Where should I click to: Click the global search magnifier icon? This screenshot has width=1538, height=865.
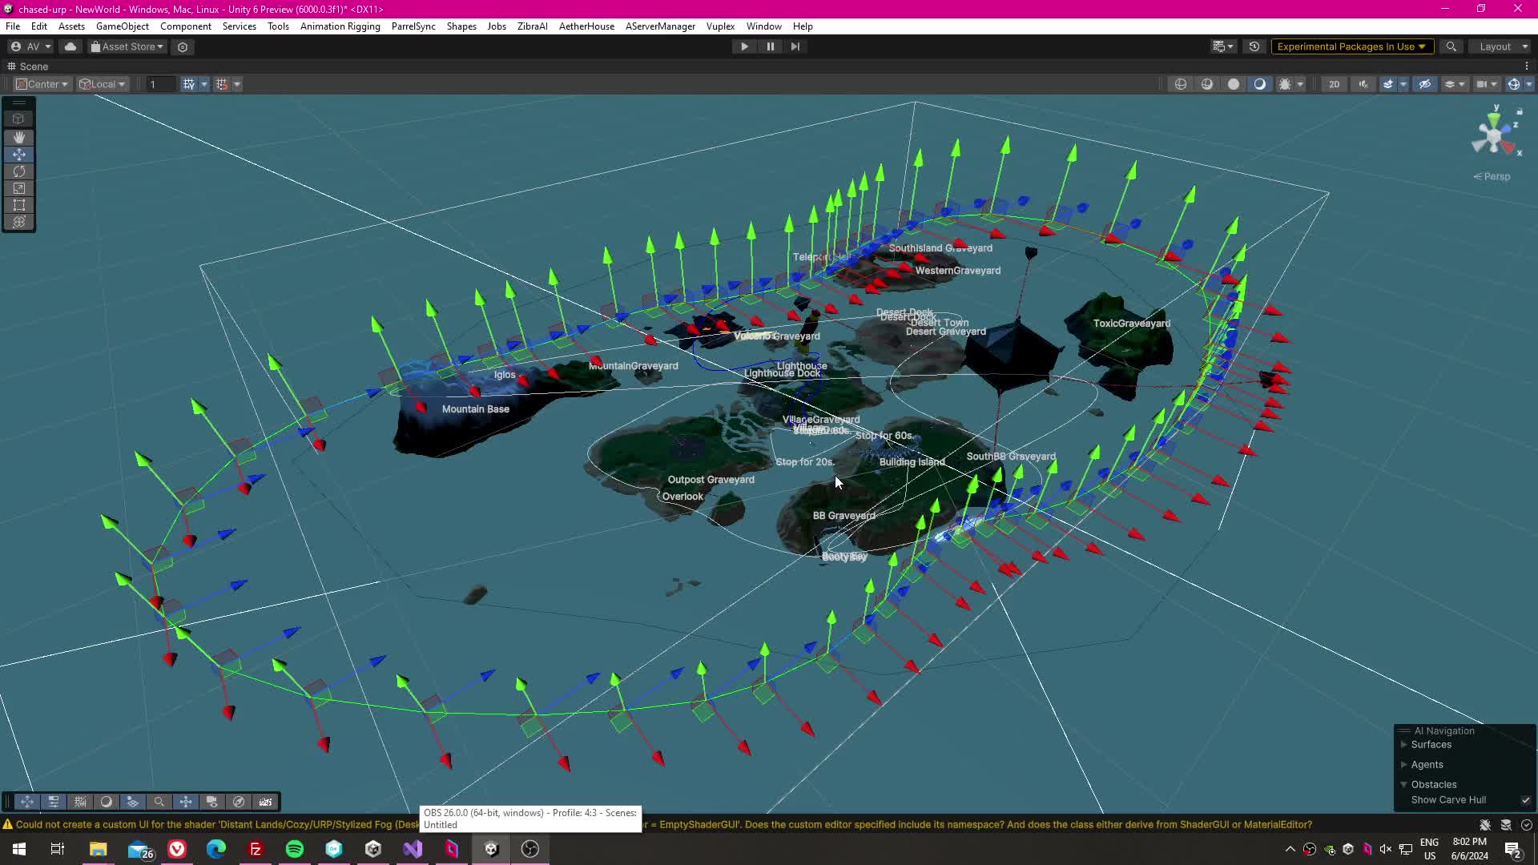[1451, 46]
